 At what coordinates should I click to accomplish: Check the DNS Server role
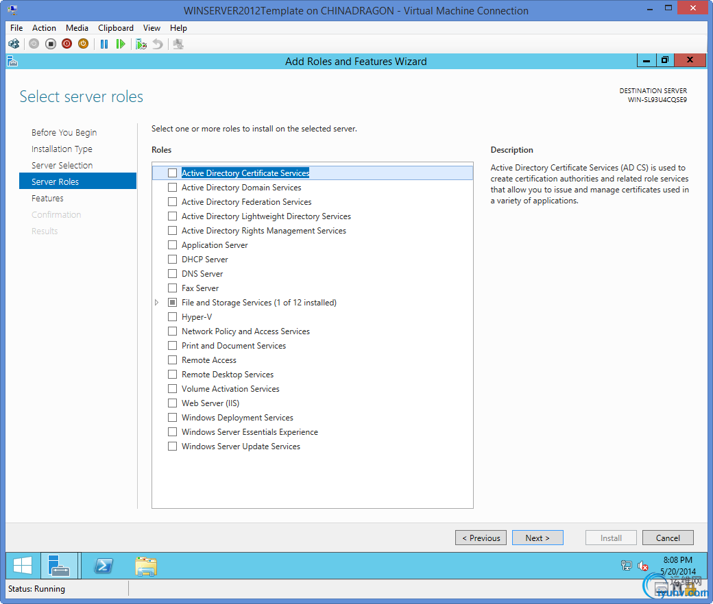(172, 273)
